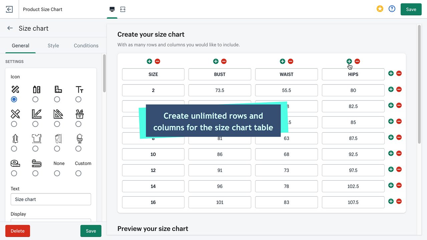Edit the Text field containing Size chart
Viewport: 427px width, 240px height.
click(x=51, y=199)
